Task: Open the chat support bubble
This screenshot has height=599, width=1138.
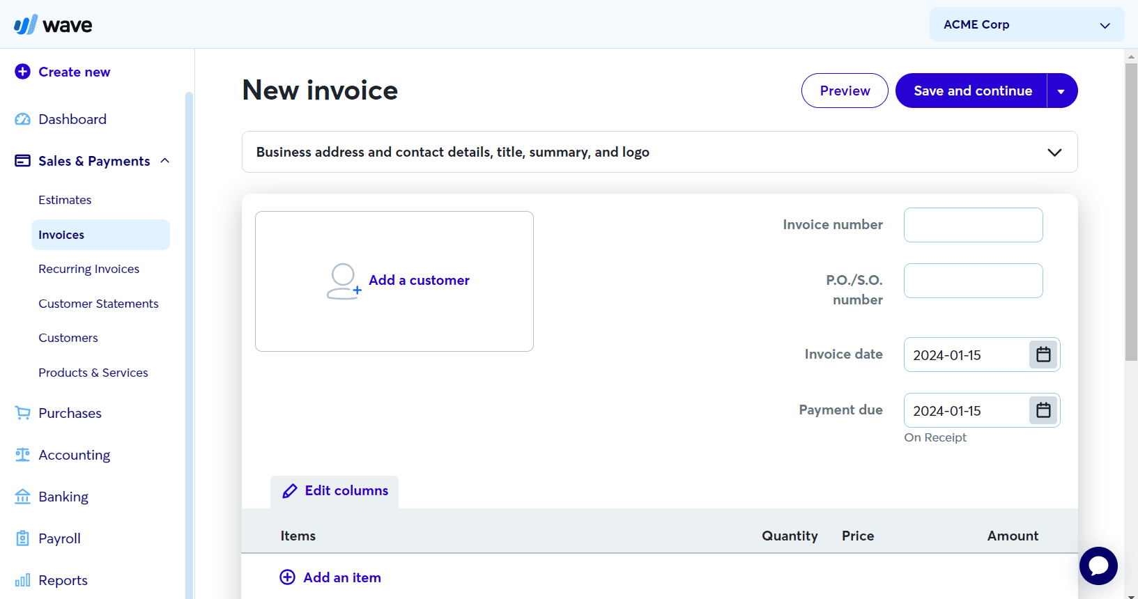Action: [1098, 566]
